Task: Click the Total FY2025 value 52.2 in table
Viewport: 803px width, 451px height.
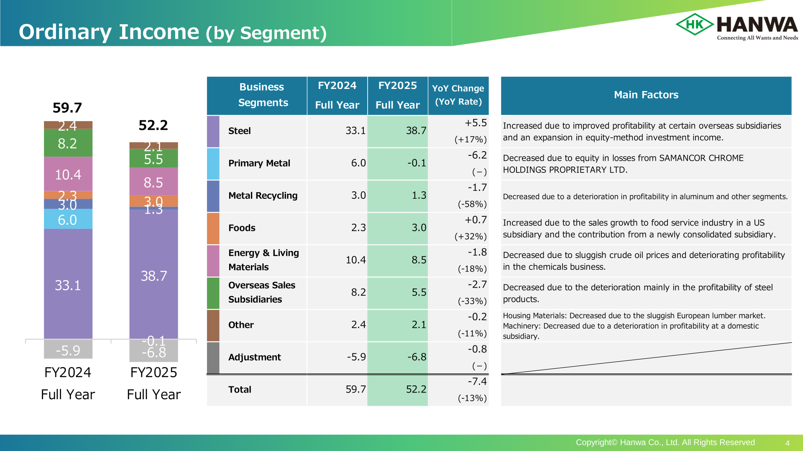Action: (416, 390)
